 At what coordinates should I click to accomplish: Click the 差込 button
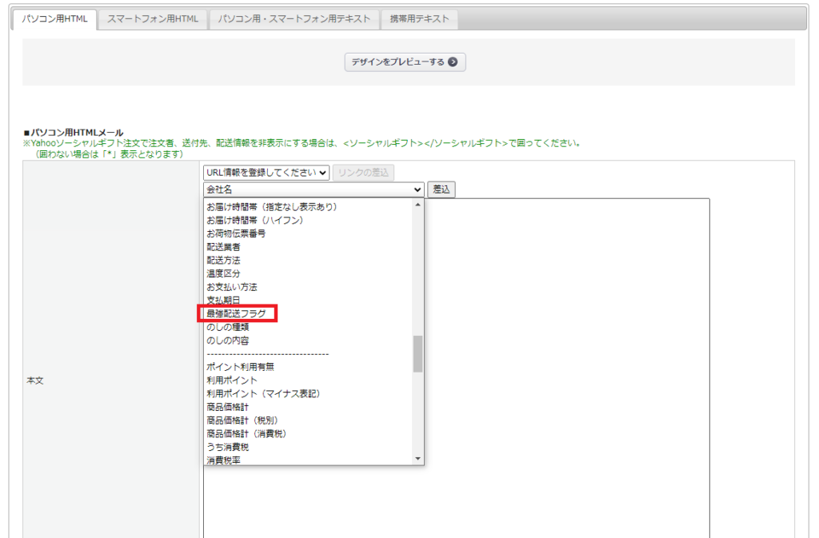[x=441, y=189]
